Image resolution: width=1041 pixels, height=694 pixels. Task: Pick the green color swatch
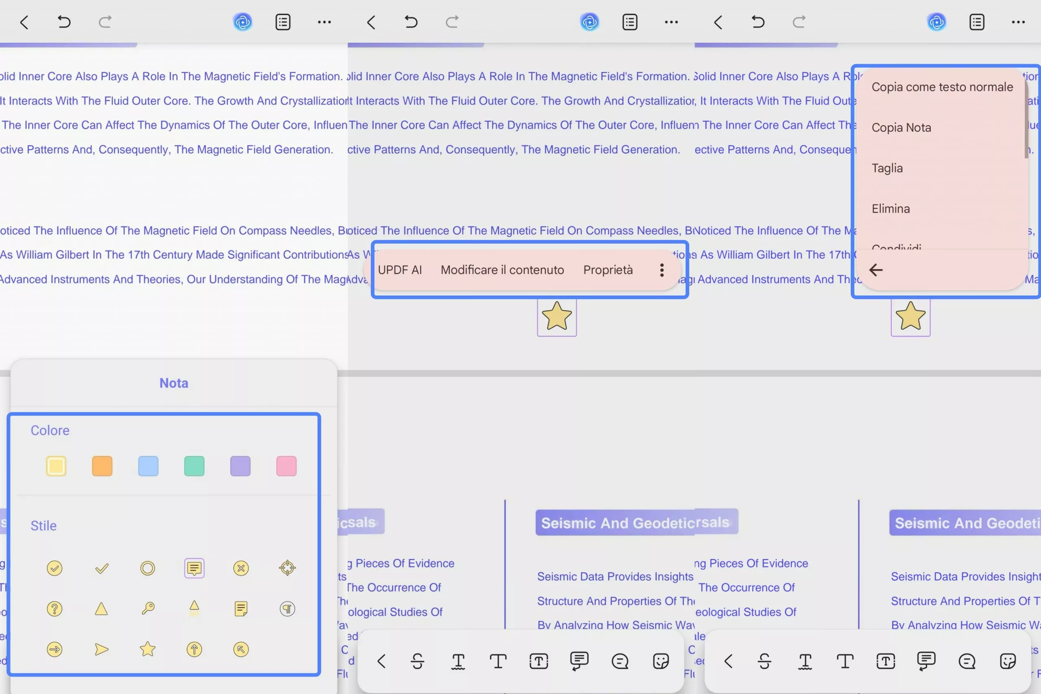[x=194, y=466]
